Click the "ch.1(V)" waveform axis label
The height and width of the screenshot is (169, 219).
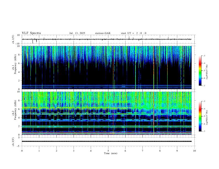(13, 39)
